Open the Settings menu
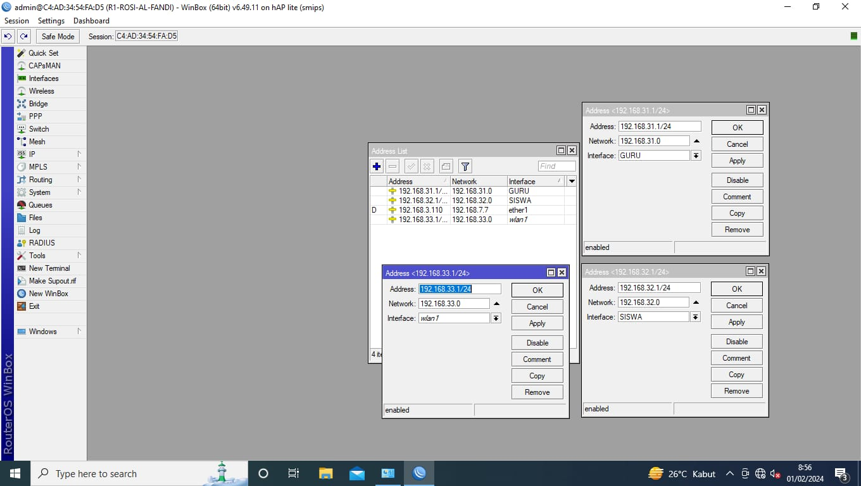The image size is (861, 486). [x=51, y=21]
